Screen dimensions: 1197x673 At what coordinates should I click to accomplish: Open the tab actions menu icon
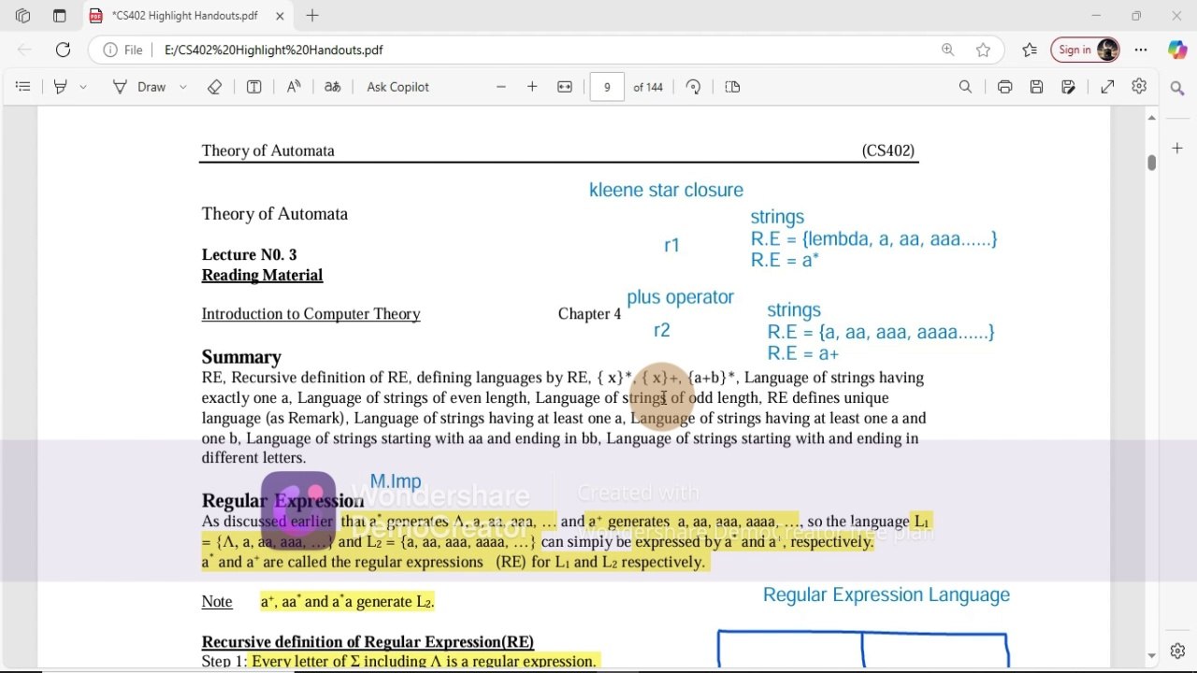coord(60,16)
